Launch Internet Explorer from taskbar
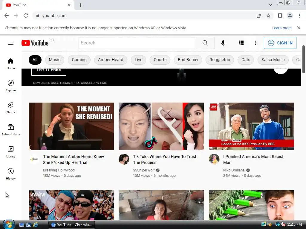Screen dimensions: 306x229 [36, 225]
